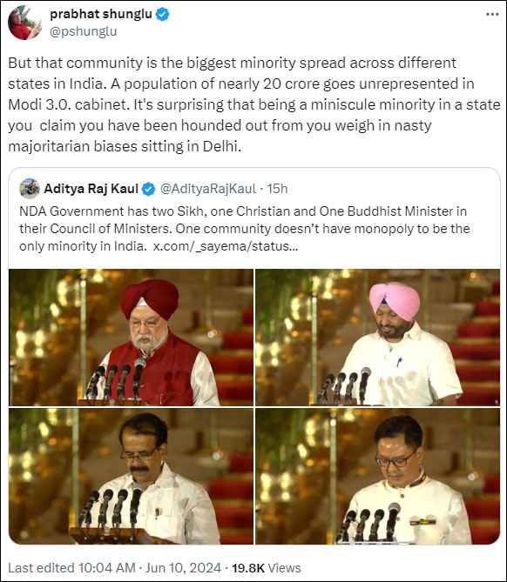
Task: Click the verified badge next to prabhat shunglu
Action: [162, 14]
